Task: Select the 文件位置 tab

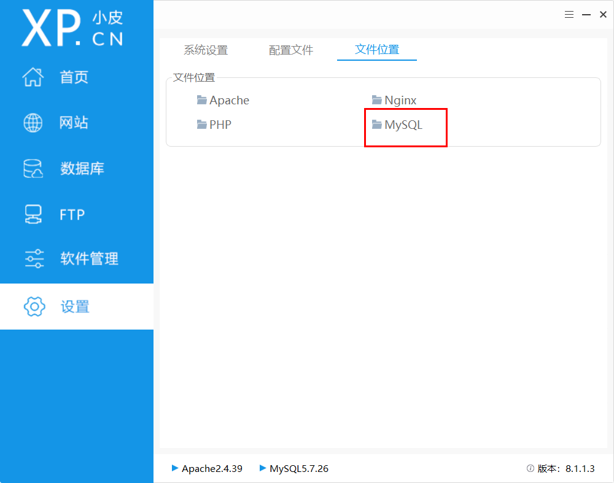Action: tap(377, 50)
